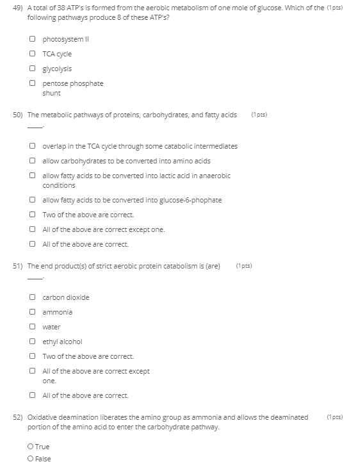Check pentose phosphate shunt option

[32, 83]
